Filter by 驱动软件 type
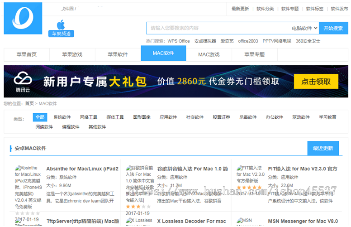The image size is (351, 227). pyautogui.click(x=301, y=117)
